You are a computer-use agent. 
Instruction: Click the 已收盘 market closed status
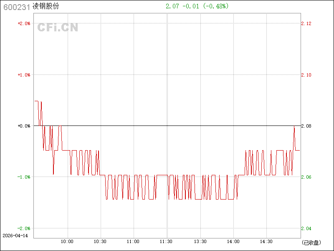tap(311, 242)
